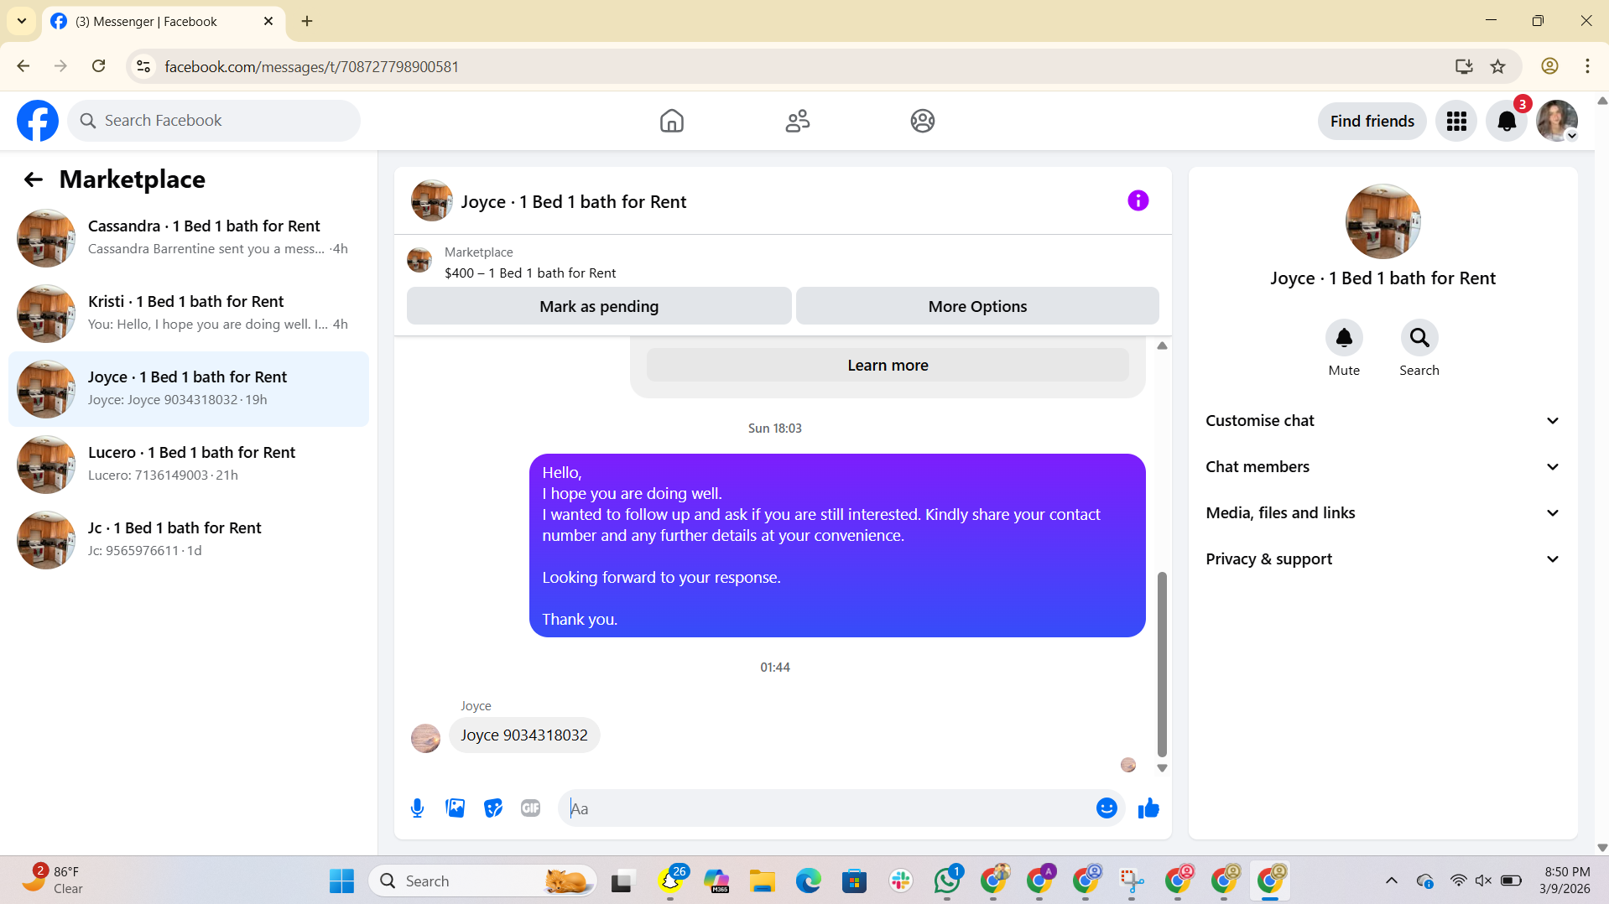Open taskbar clock showing 8:50 PM
The image size is (1609, 904).
point(1566,881)
